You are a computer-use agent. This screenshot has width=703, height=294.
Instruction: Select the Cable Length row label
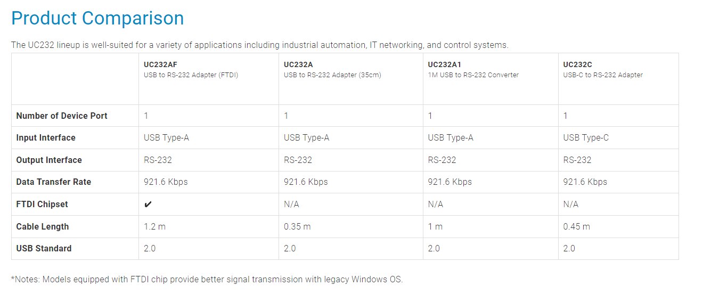43,226
